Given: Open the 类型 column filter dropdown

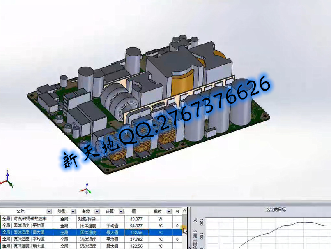Looking at the screenshot, I should coord(72,212).
